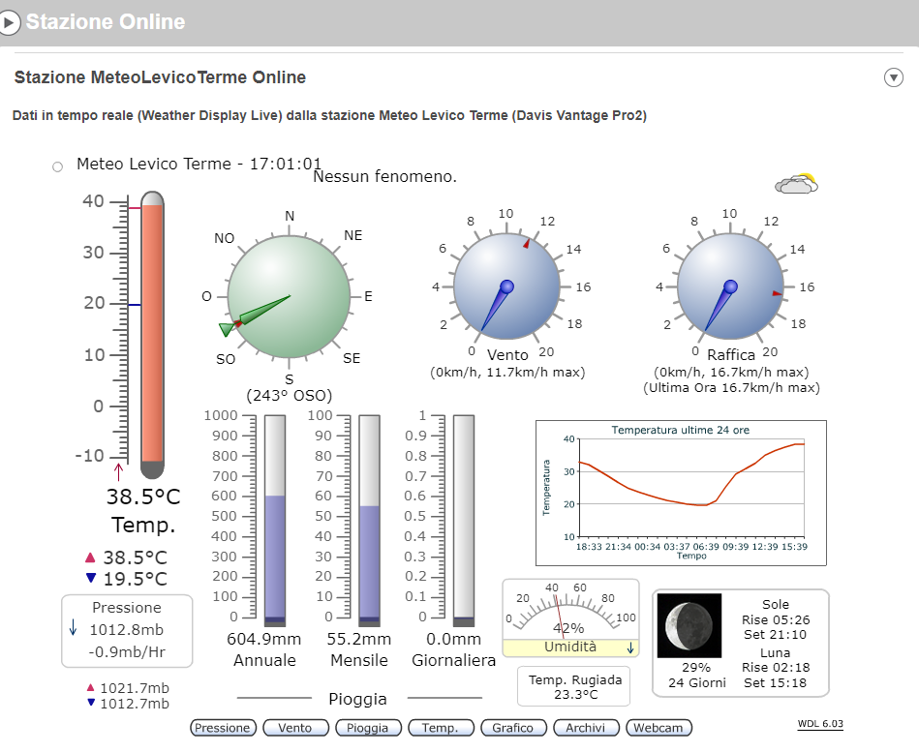This screenshot has width=919, height=753.
Task: Click the moon phase image
Action: [689, 626]
